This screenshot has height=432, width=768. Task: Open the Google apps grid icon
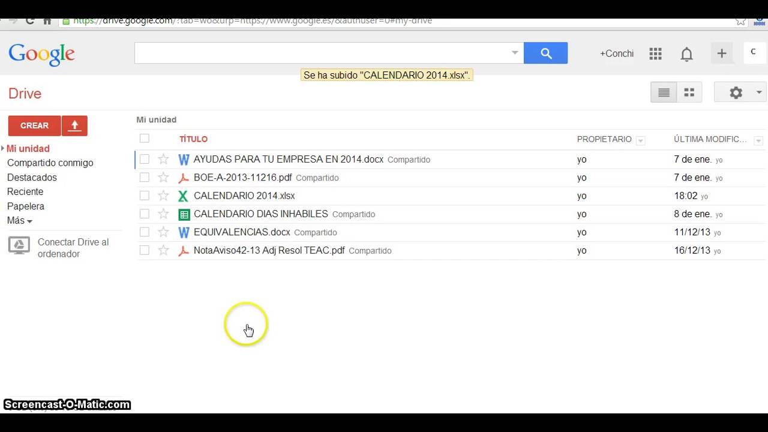(655, 54)
